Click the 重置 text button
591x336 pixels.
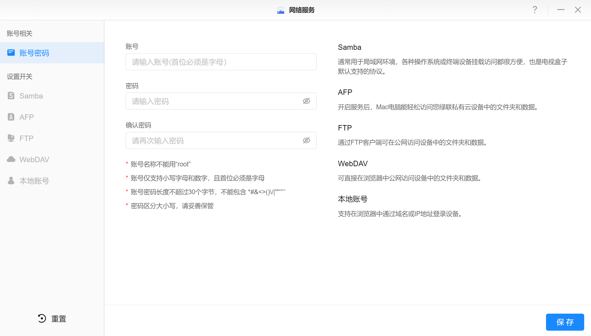(x=59, y=319)
